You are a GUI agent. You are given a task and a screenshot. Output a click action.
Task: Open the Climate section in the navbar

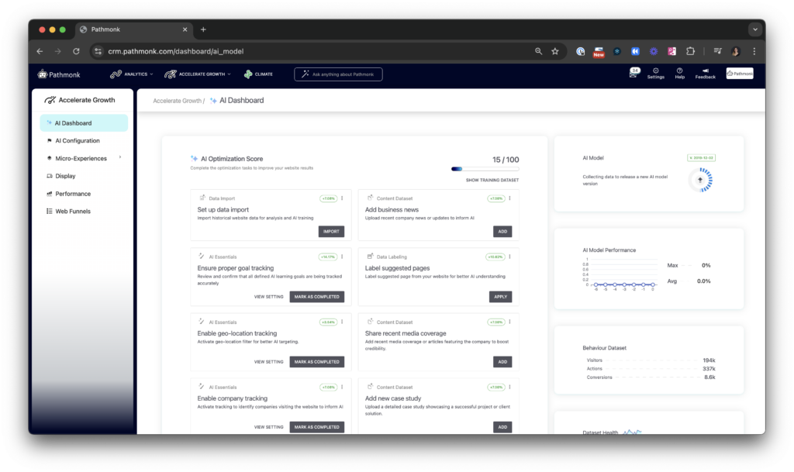click(258, 74)
